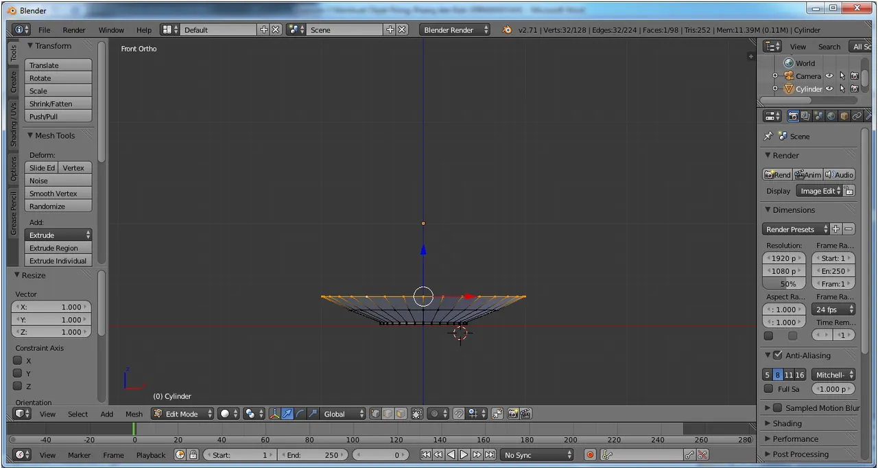The height and width of the screenshot is (468, 878).
Task: Open the Object properties tab
Action: coord(844,117)
